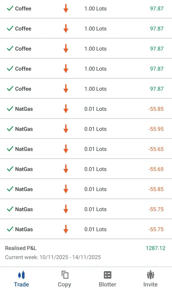Tap green checkmark on NatGas -55.95 row
Screen dimensions: 172x290
(x=10, y=129)
